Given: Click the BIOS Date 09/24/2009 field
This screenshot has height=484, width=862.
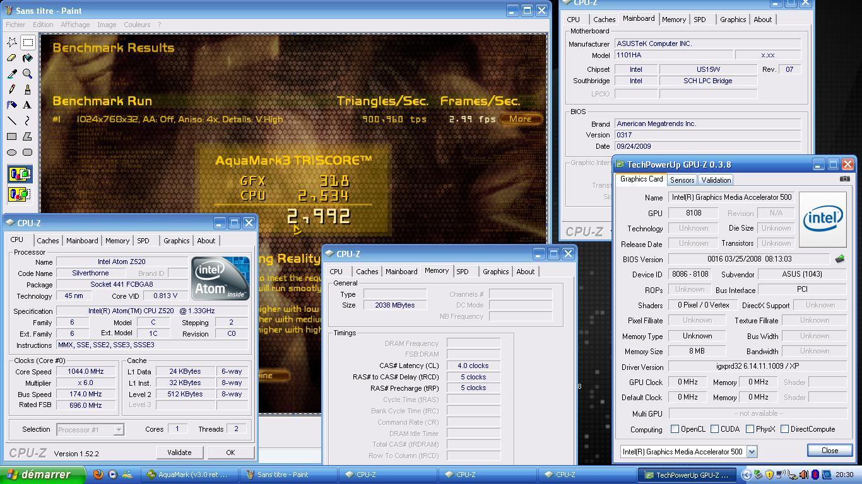Looking at the screenshot, I should click(707, 146).
